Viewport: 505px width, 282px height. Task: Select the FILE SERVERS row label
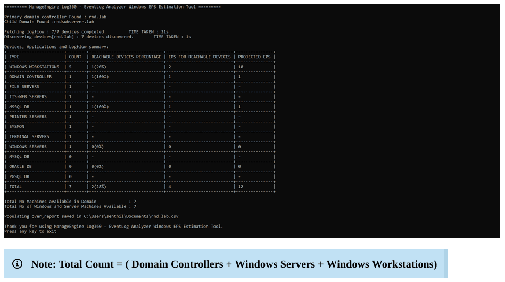(24, 87)
